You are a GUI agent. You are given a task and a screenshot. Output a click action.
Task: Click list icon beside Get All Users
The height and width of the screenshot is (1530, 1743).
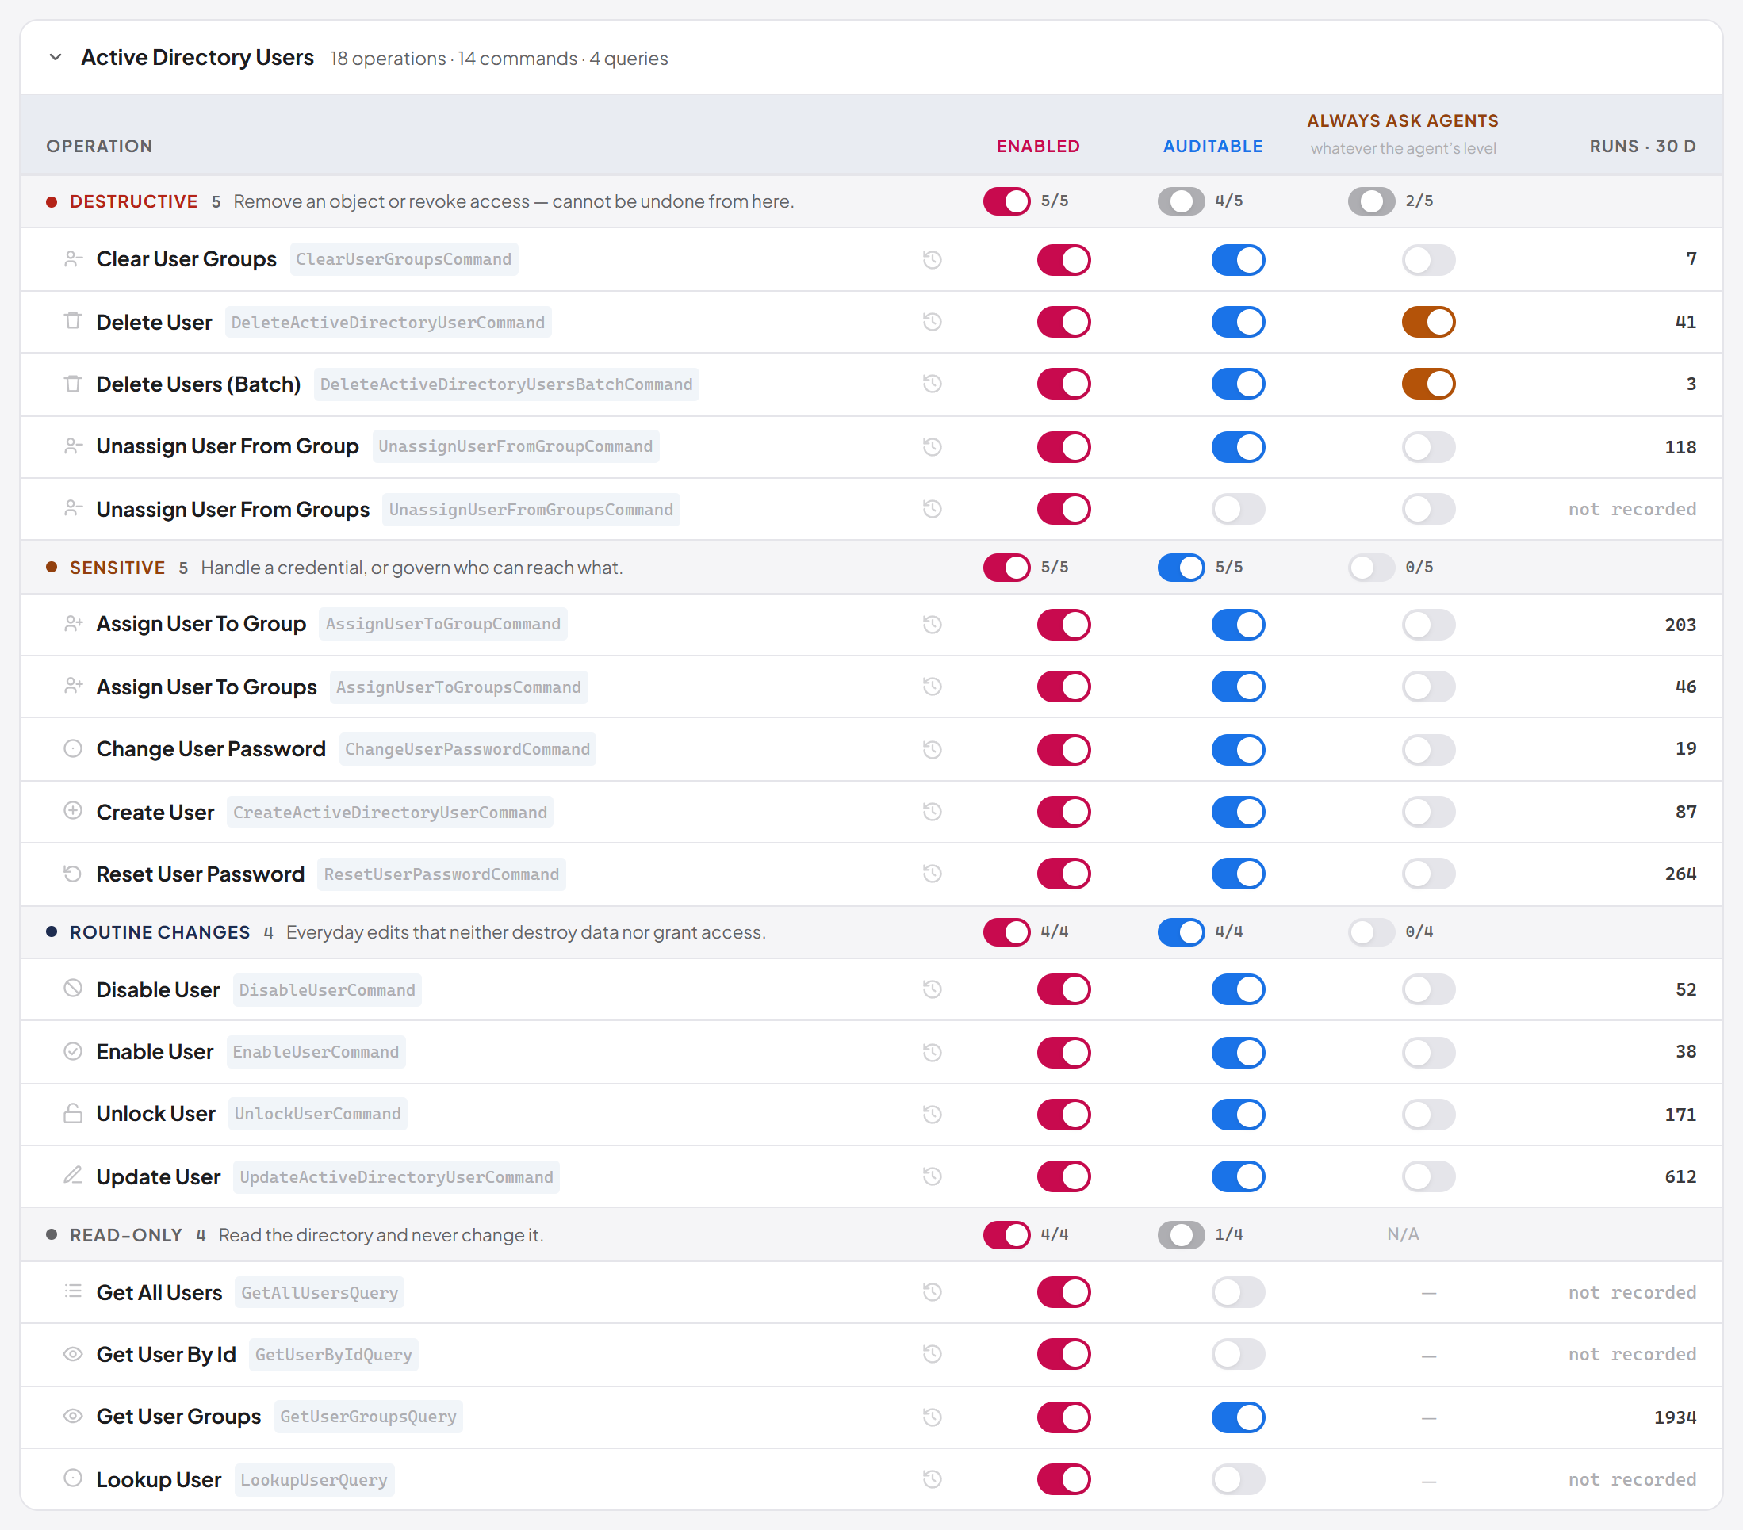click(x=73, y=1291)
